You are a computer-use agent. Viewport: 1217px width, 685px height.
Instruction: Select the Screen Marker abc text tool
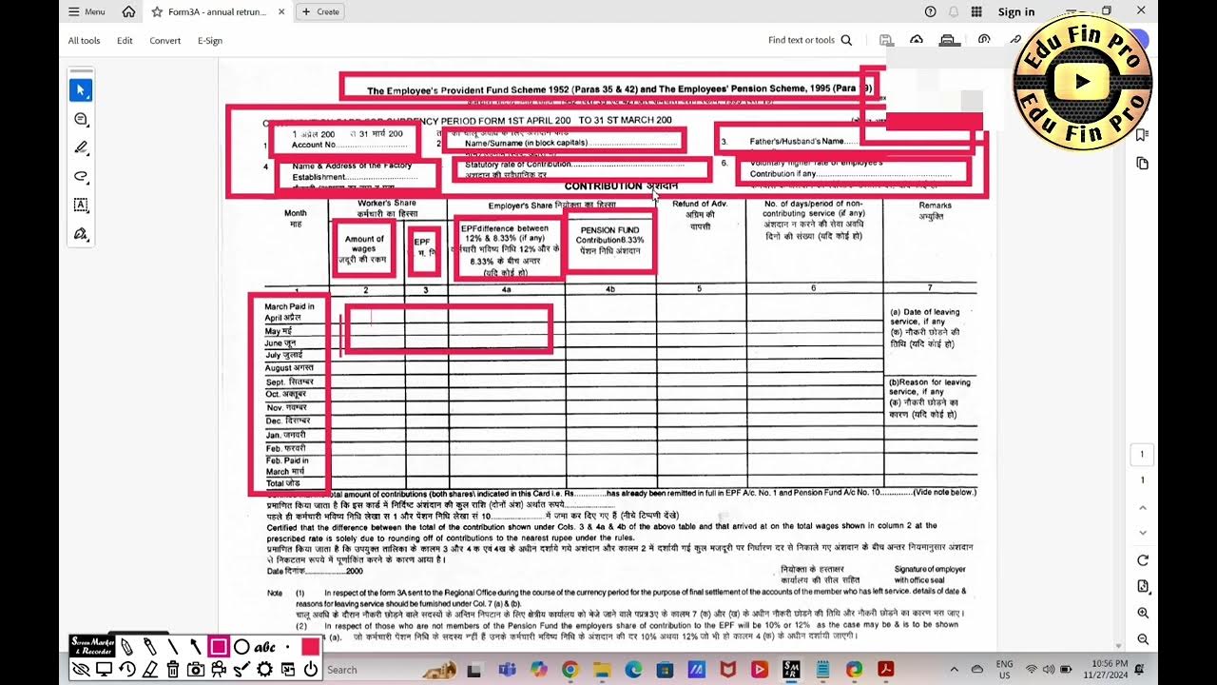pos(265,647)
